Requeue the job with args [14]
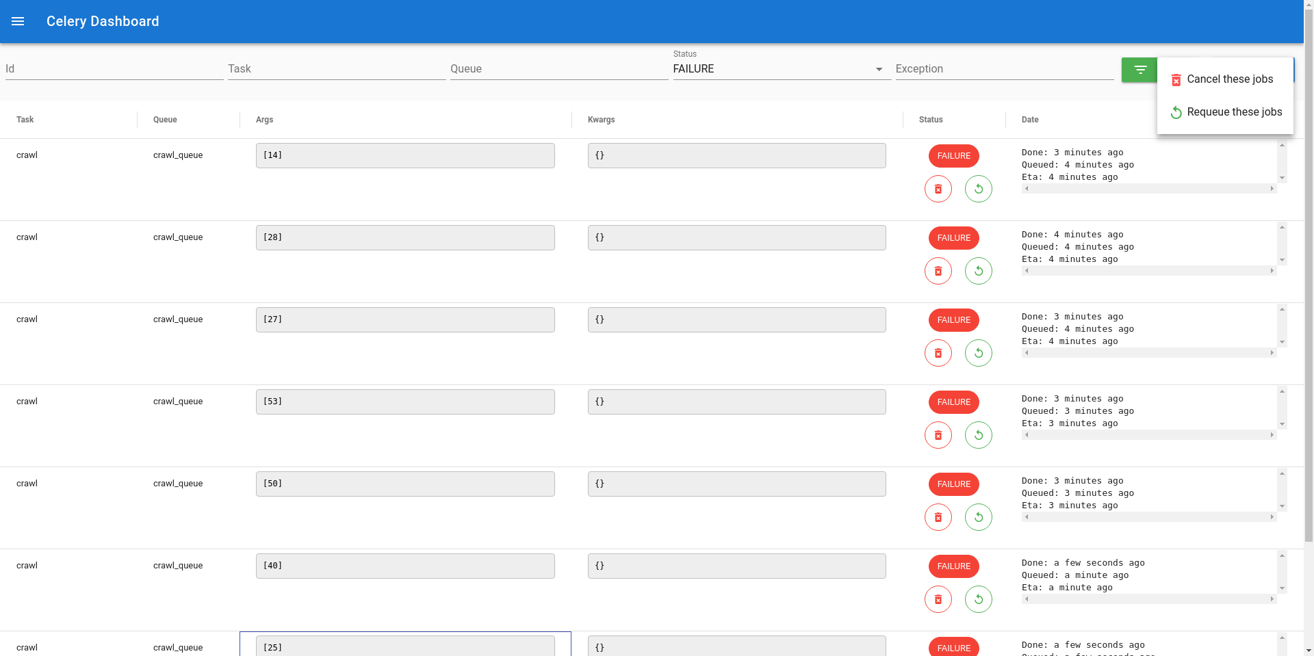 tap(978, 189)
